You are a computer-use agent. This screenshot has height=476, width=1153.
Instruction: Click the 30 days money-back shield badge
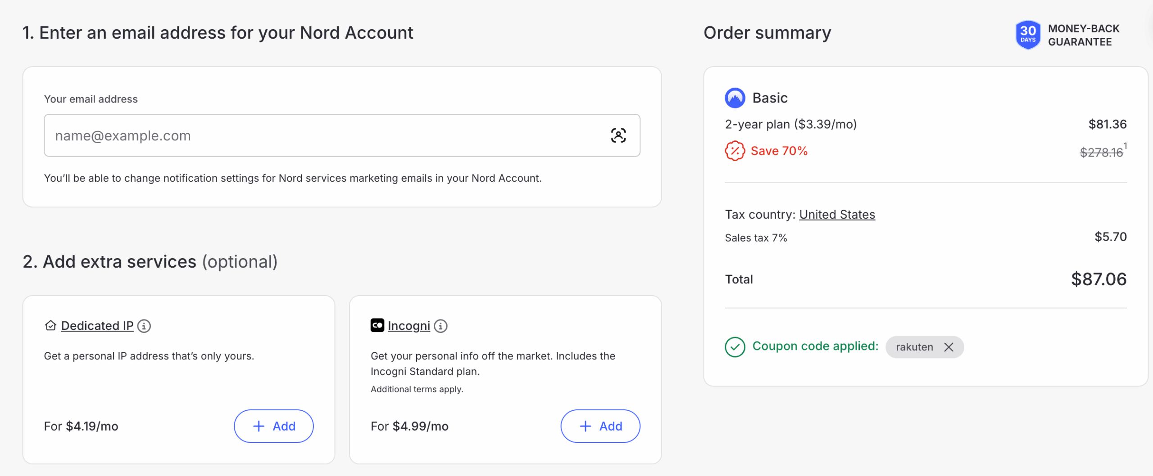coord(1028,35)
